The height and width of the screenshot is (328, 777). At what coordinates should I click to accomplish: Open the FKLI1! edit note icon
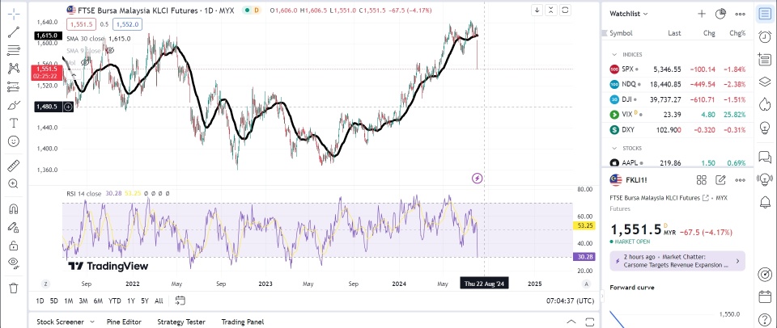coord(720,180)
